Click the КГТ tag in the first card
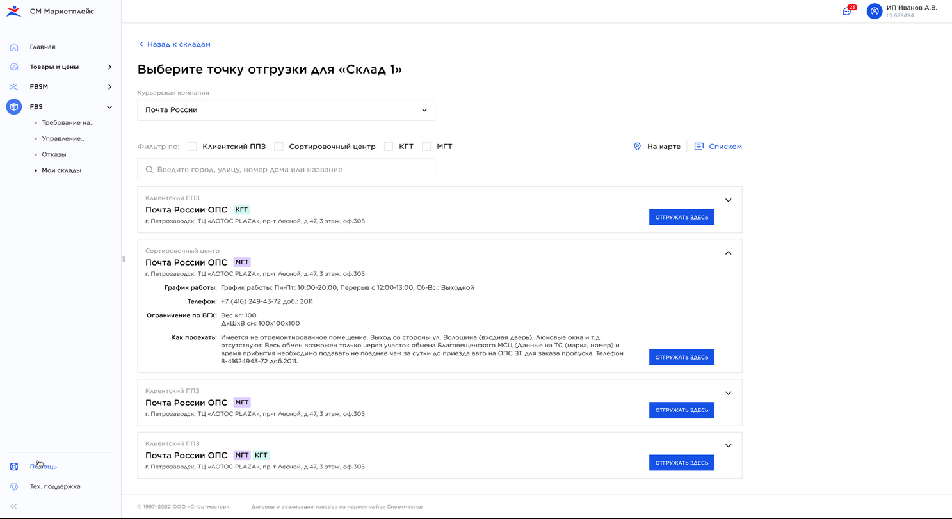The height and width of the screenshot is (519, 952). (241, 209)
